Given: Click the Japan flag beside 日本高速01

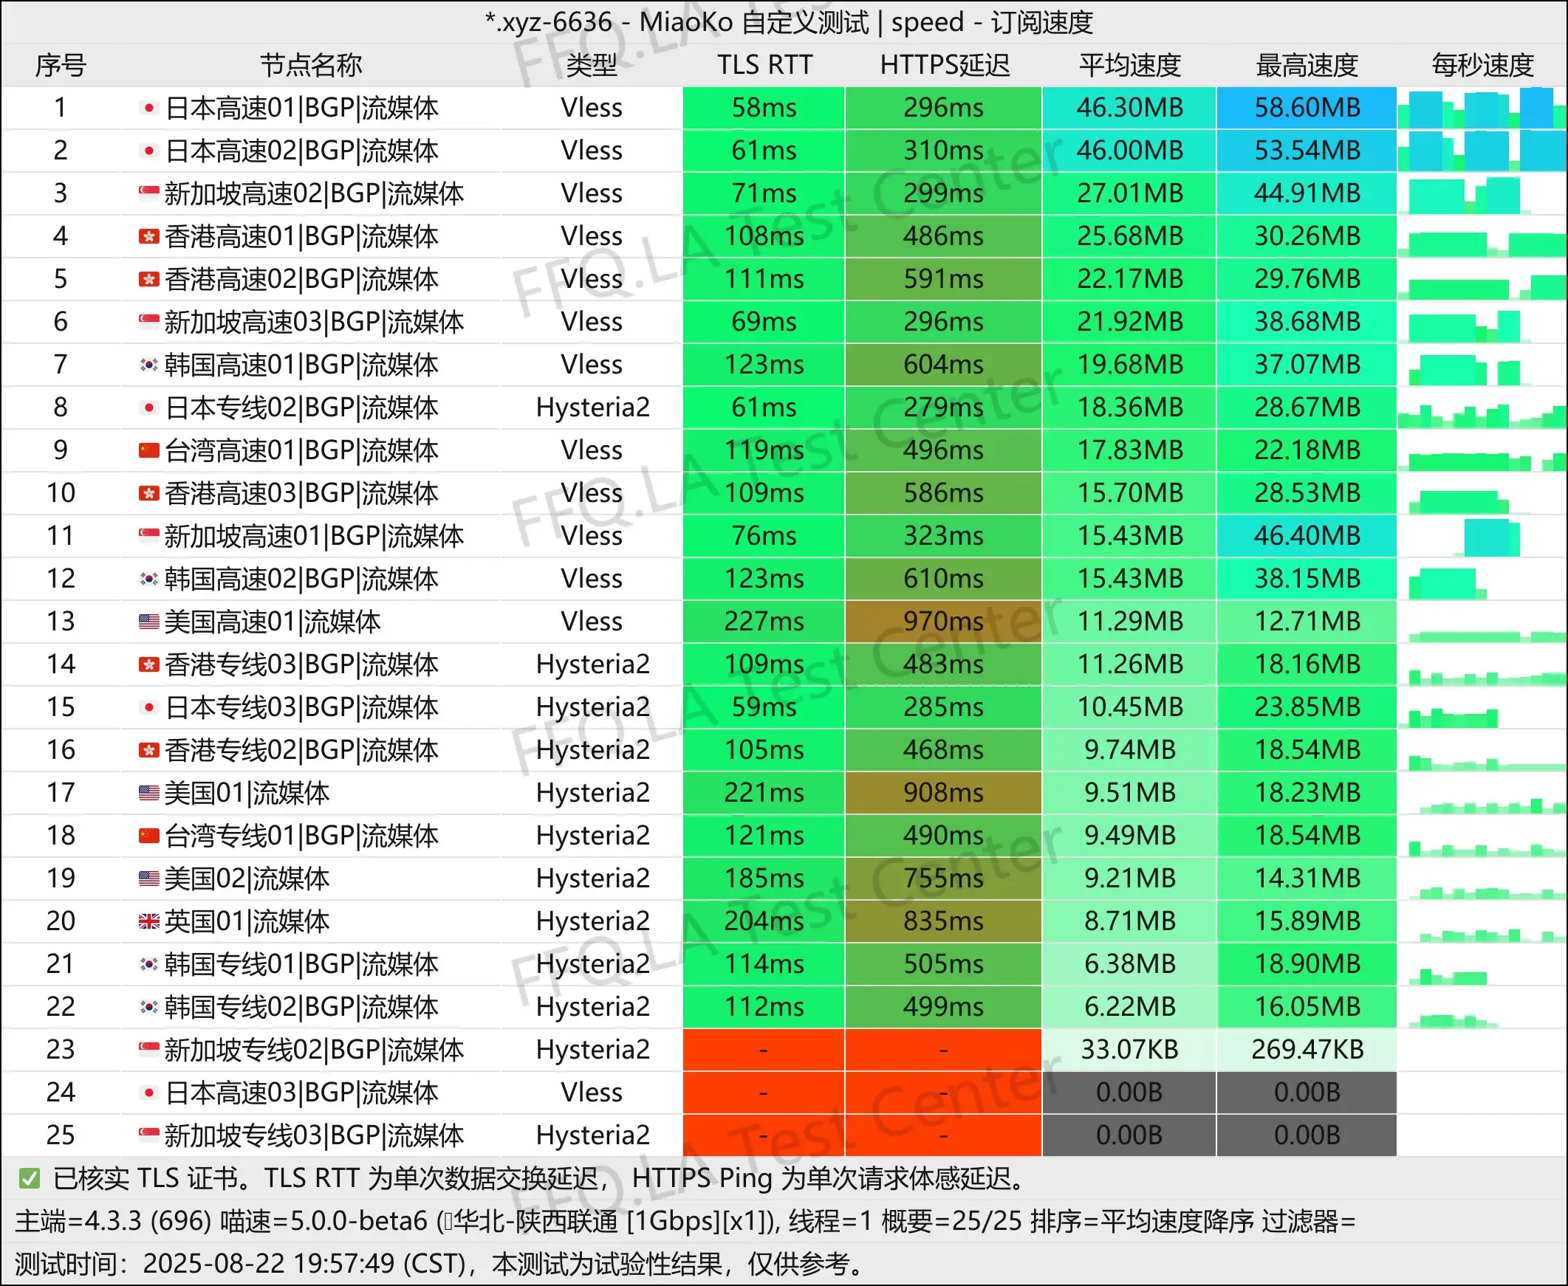Looking at the screenshot, I should (149, 109).
